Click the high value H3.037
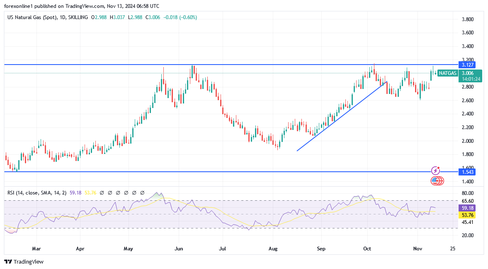This screenshot has width=488, height=269. (x=117, y=17)
